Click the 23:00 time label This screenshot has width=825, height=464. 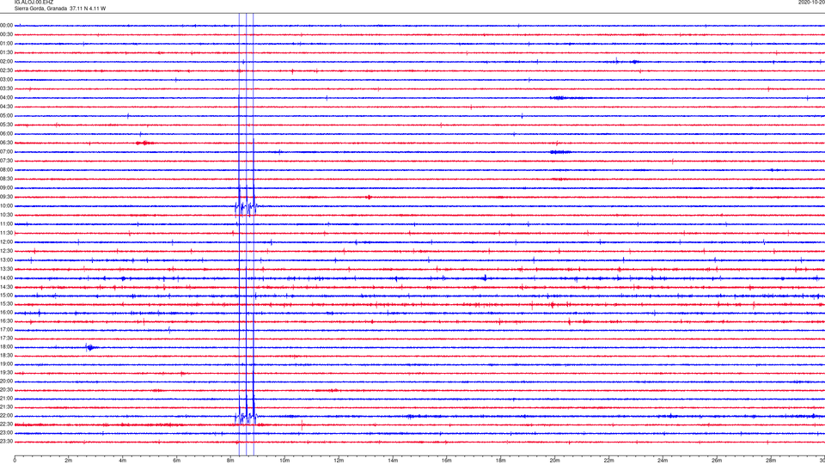tap(6, 433)
